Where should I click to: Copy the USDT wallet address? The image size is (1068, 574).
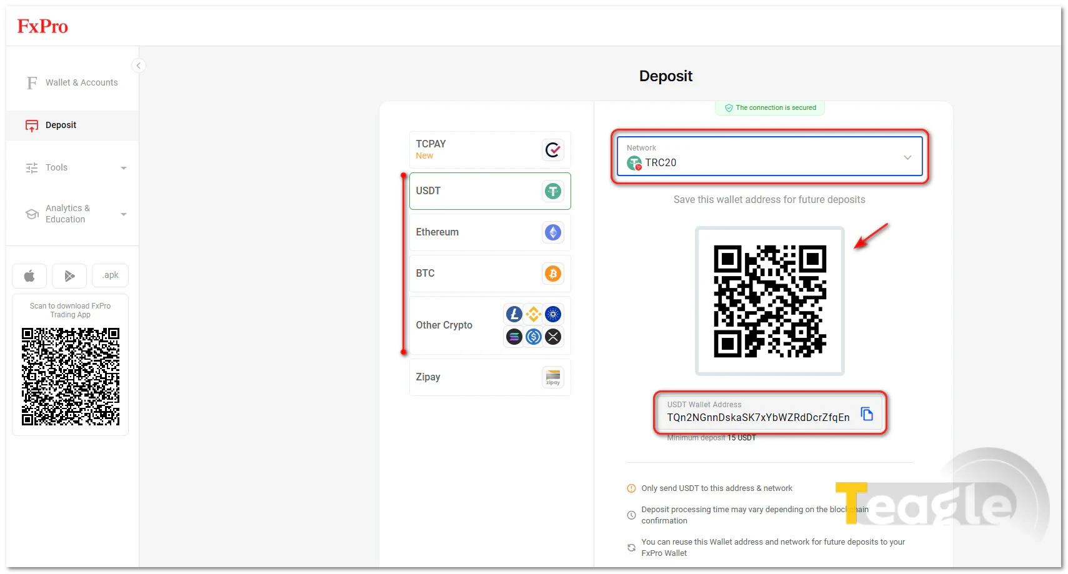(867, 413)
